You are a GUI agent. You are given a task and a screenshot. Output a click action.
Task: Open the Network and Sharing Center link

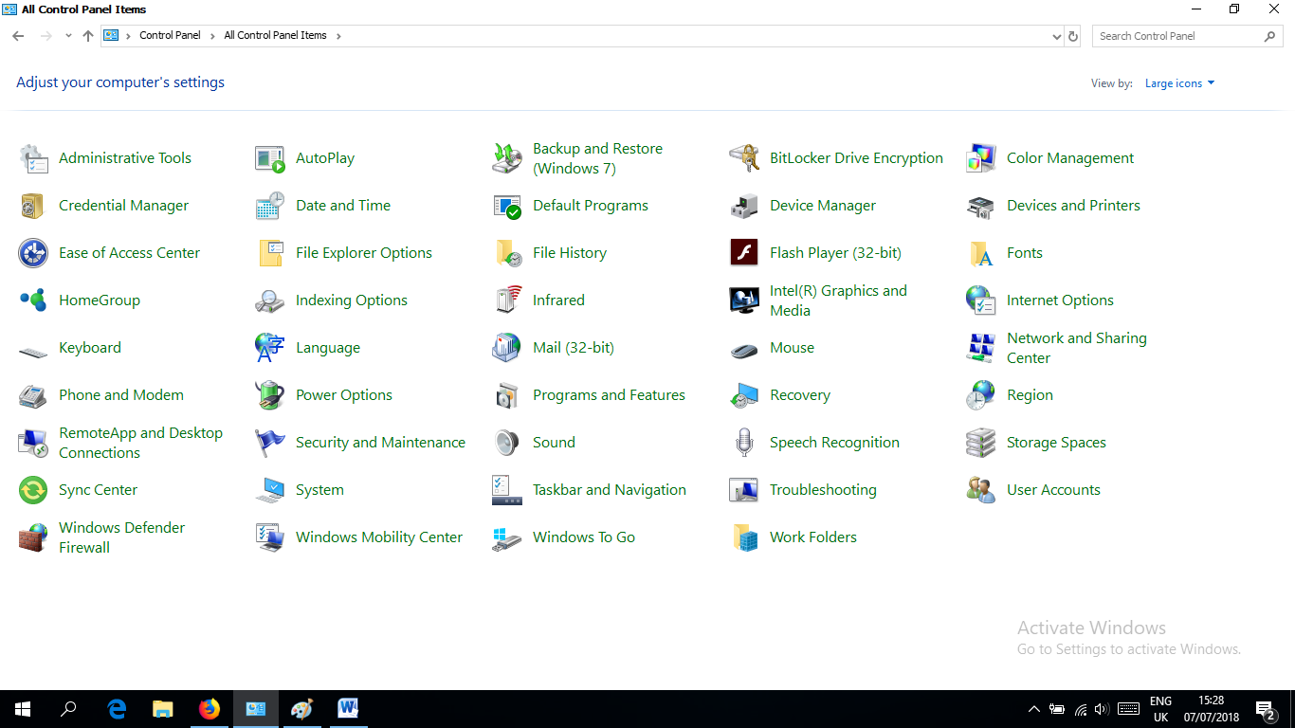pyautogui.click(x=1076, y=348)
